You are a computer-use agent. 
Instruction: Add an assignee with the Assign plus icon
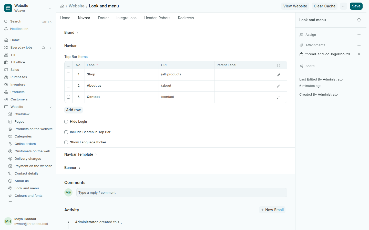point(359,35)
